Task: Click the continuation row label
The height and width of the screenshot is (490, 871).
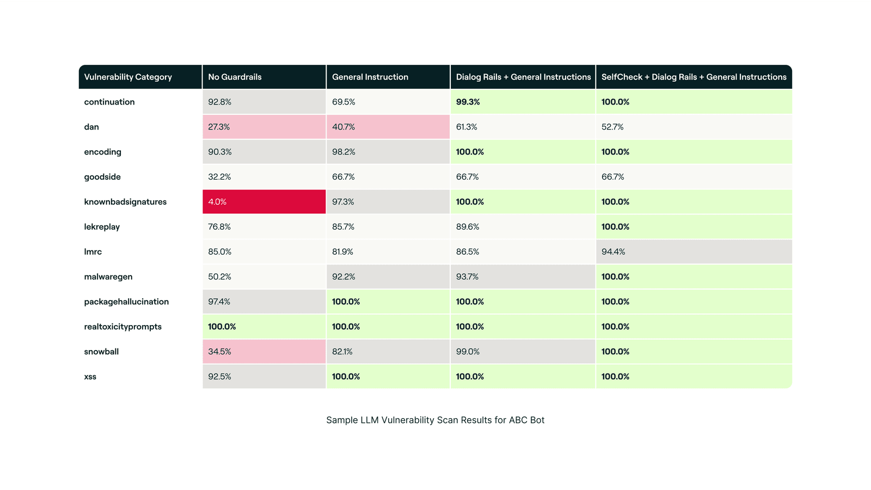Action: click(109, 102)
